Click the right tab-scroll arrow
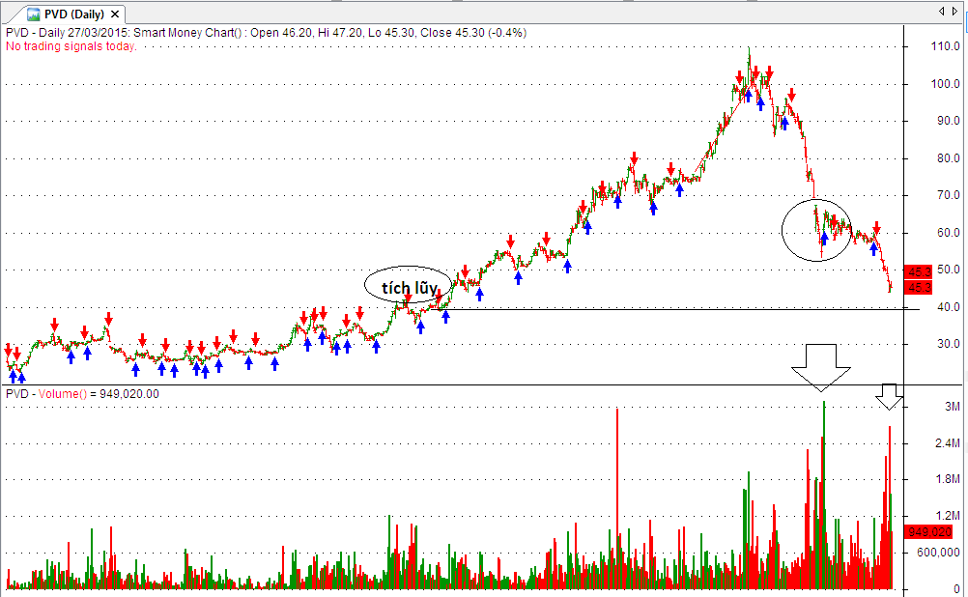This screenshot has height=597, width=968. pyautogui.click(x=954, y=12)
